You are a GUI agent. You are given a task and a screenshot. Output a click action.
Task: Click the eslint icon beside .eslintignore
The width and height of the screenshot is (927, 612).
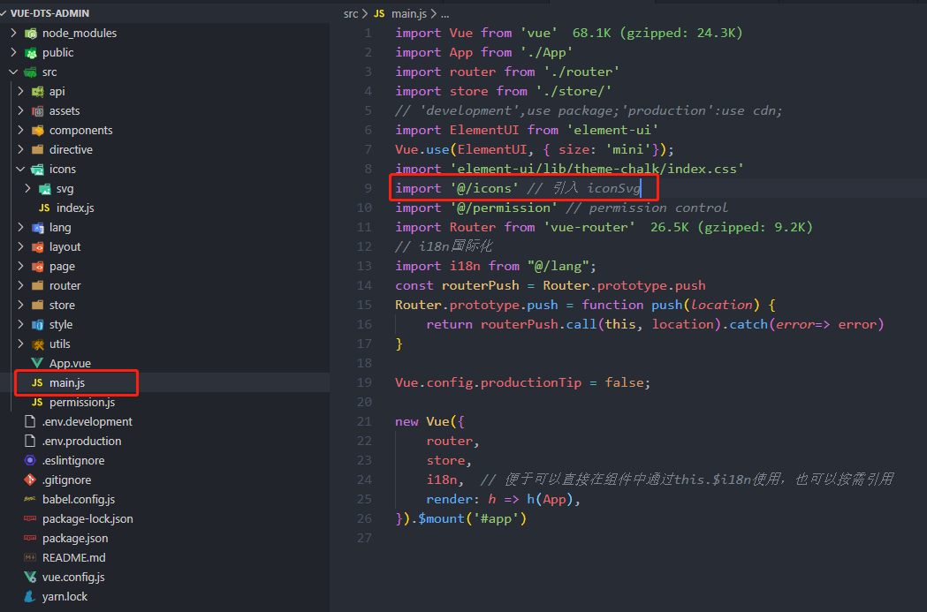click(x=30, y=461)
